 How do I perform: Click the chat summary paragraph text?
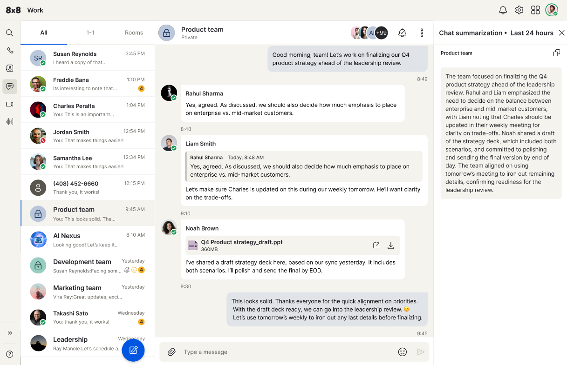click(x=501, y=133)
